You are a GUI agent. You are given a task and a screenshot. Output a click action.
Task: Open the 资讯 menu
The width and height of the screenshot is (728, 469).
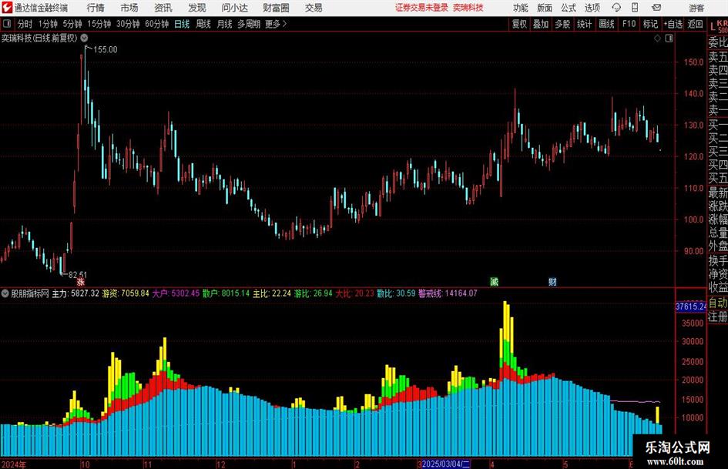pos(163,8)
